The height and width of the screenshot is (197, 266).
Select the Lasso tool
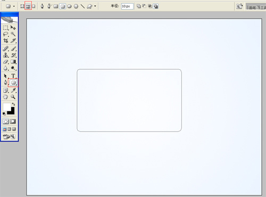5,34
